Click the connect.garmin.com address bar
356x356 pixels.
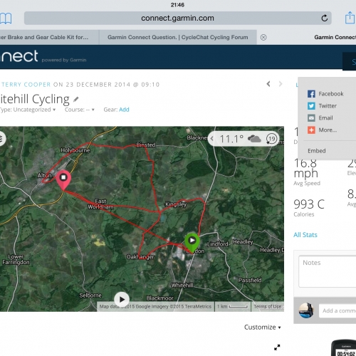[177, 18]
